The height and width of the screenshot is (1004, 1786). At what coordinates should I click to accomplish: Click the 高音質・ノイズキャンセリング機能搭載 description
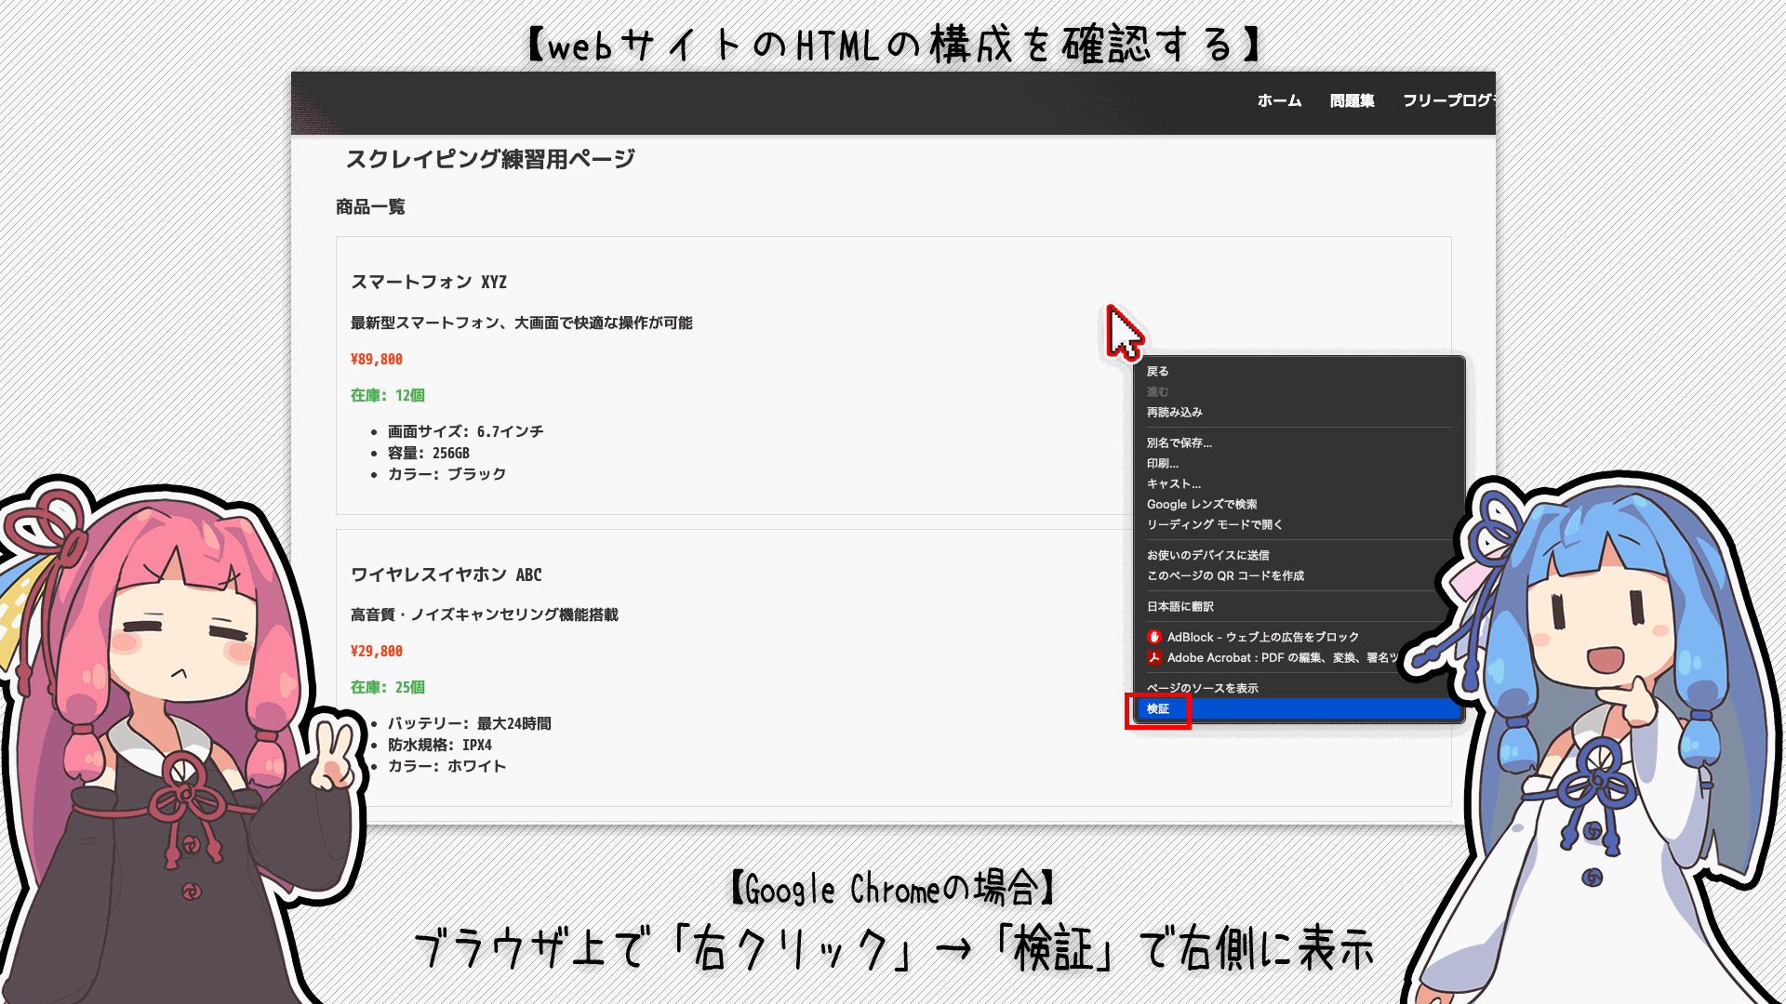point(485,614)
